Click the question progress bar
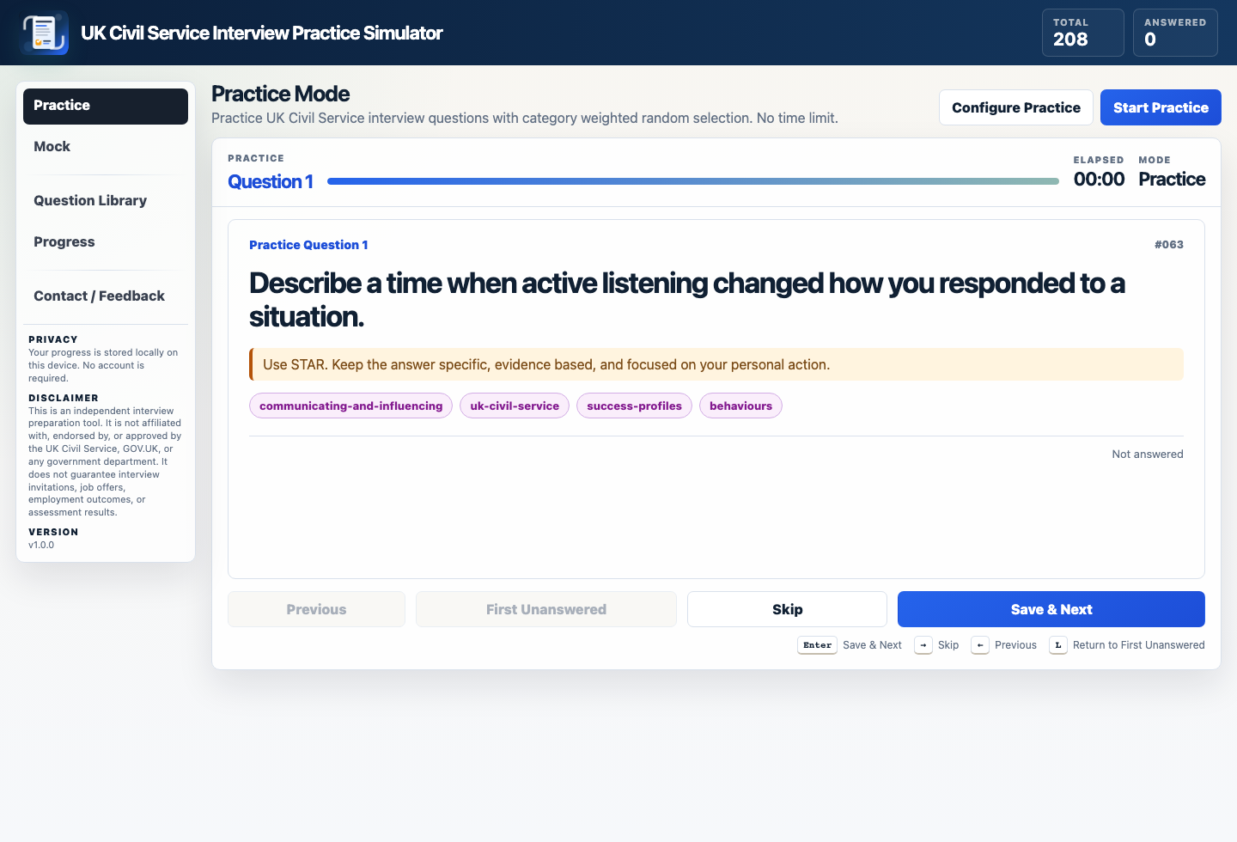Screen dimensions: 1237x842 click(693, 181)
